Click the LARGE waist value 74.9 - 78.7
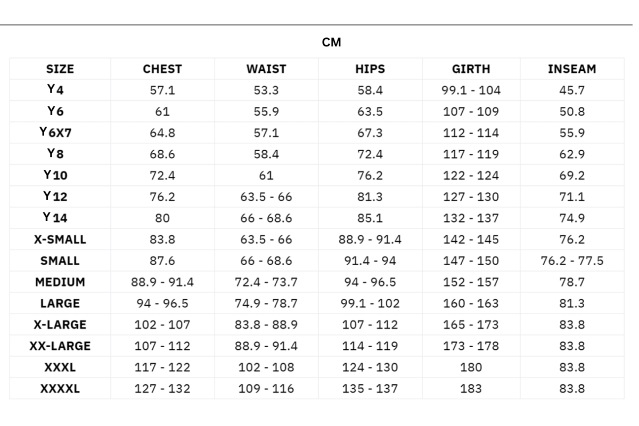The image size is (639, 426). [x=266, y=304]
